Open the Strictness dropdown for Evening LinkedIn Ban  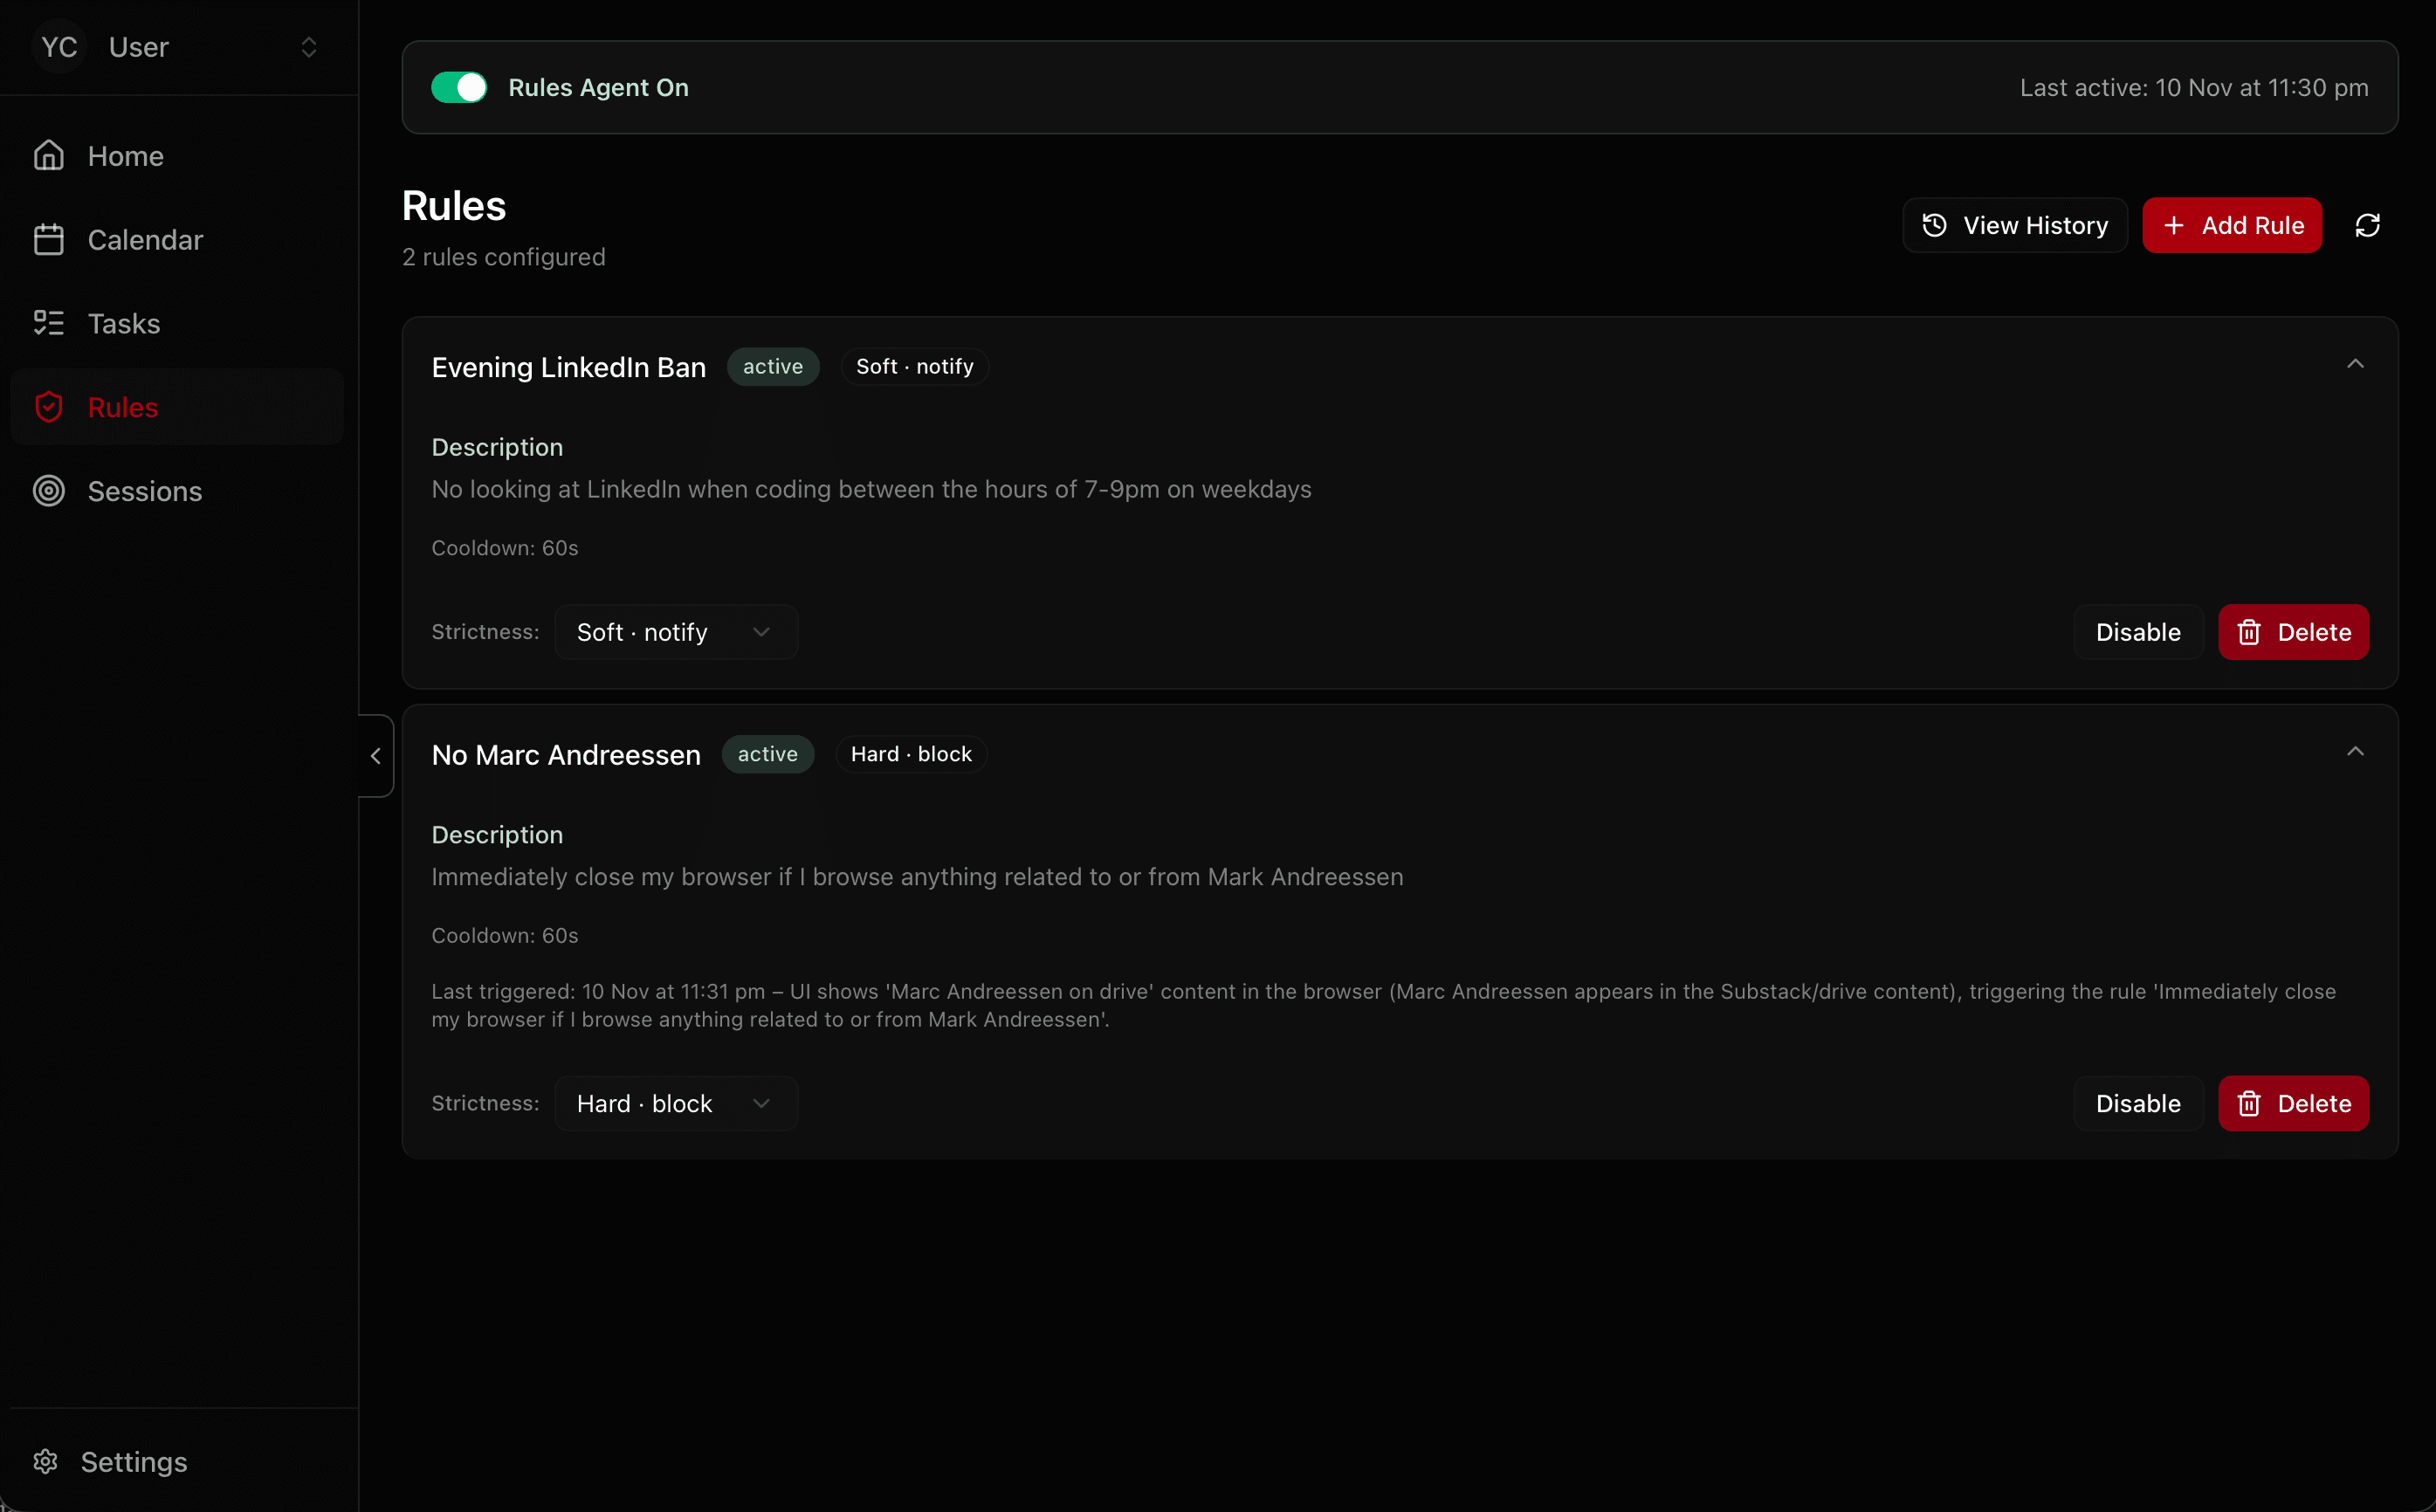pyautogui.click(x=675, y=631)
